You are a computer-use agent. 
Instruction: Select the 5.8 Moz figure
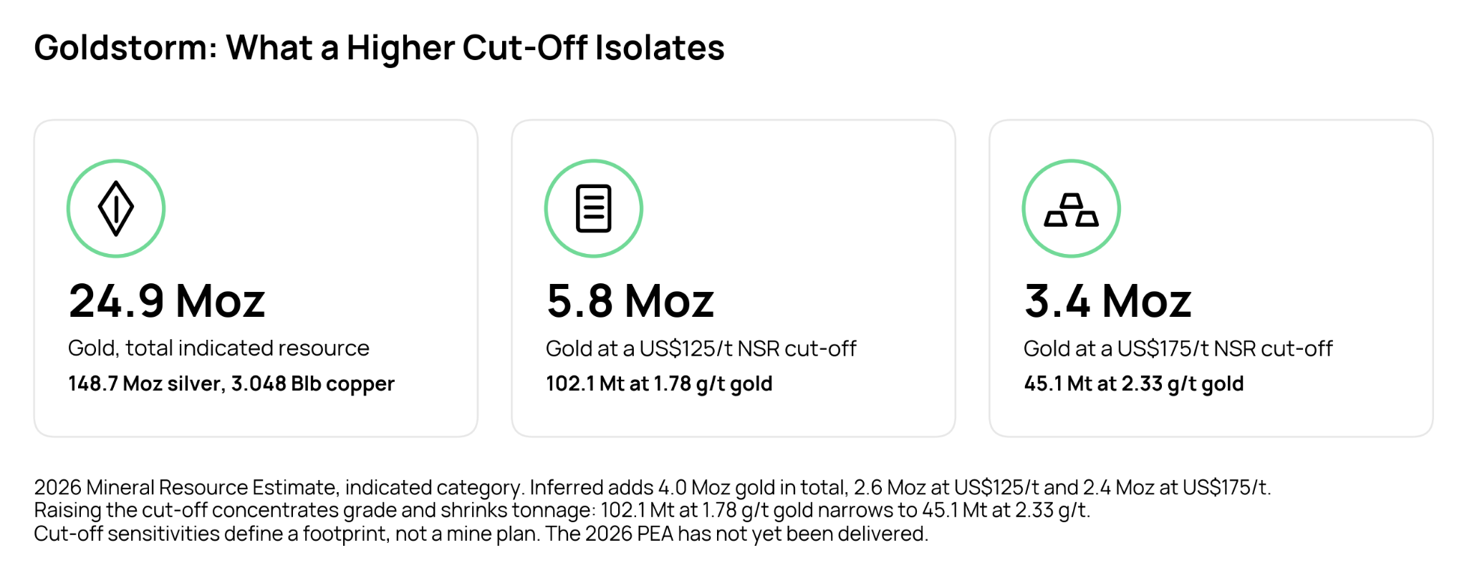[x=630, y=300]
